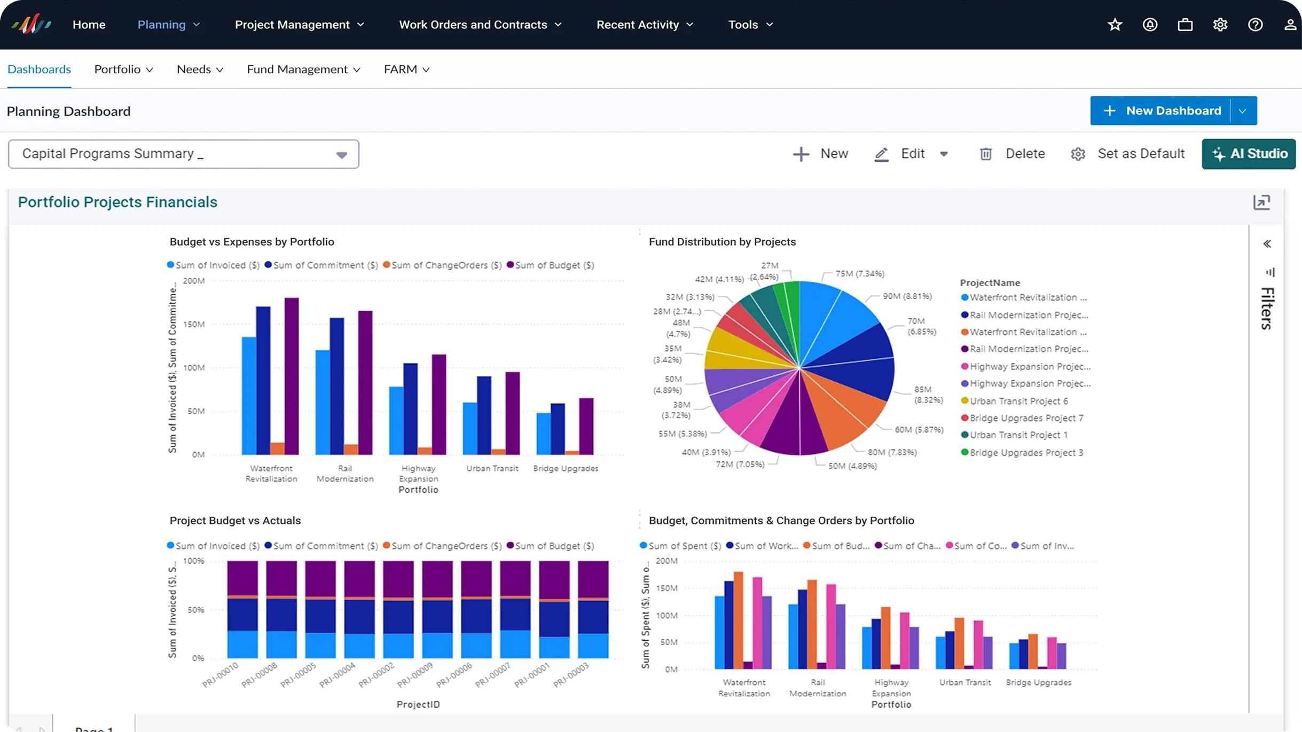This screenshot has height=732, width=1302.
Task: Open the circular account icon beside star
Action: (x=1150, y=25)
